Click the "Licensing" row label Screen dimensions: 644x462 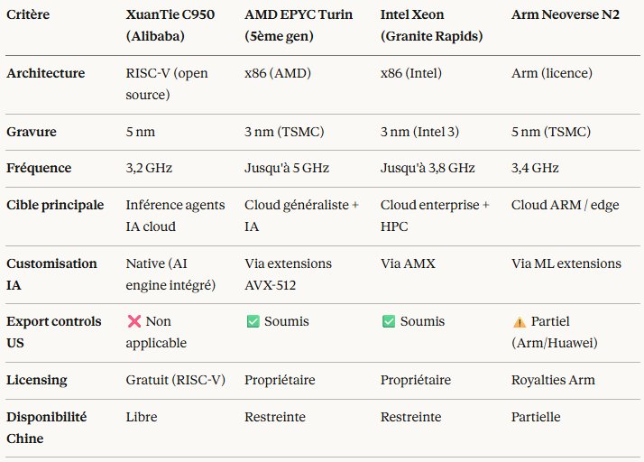pos(37,381)
